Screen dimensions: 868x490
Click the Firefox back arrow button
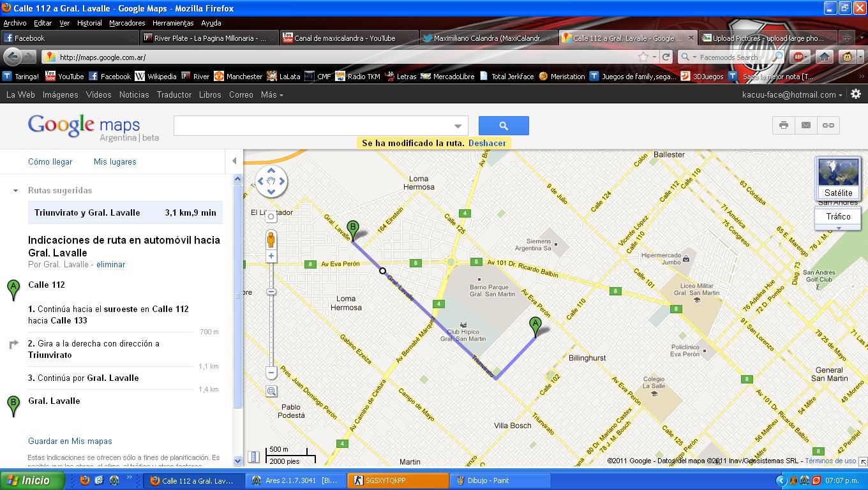[x=11, y=57]
